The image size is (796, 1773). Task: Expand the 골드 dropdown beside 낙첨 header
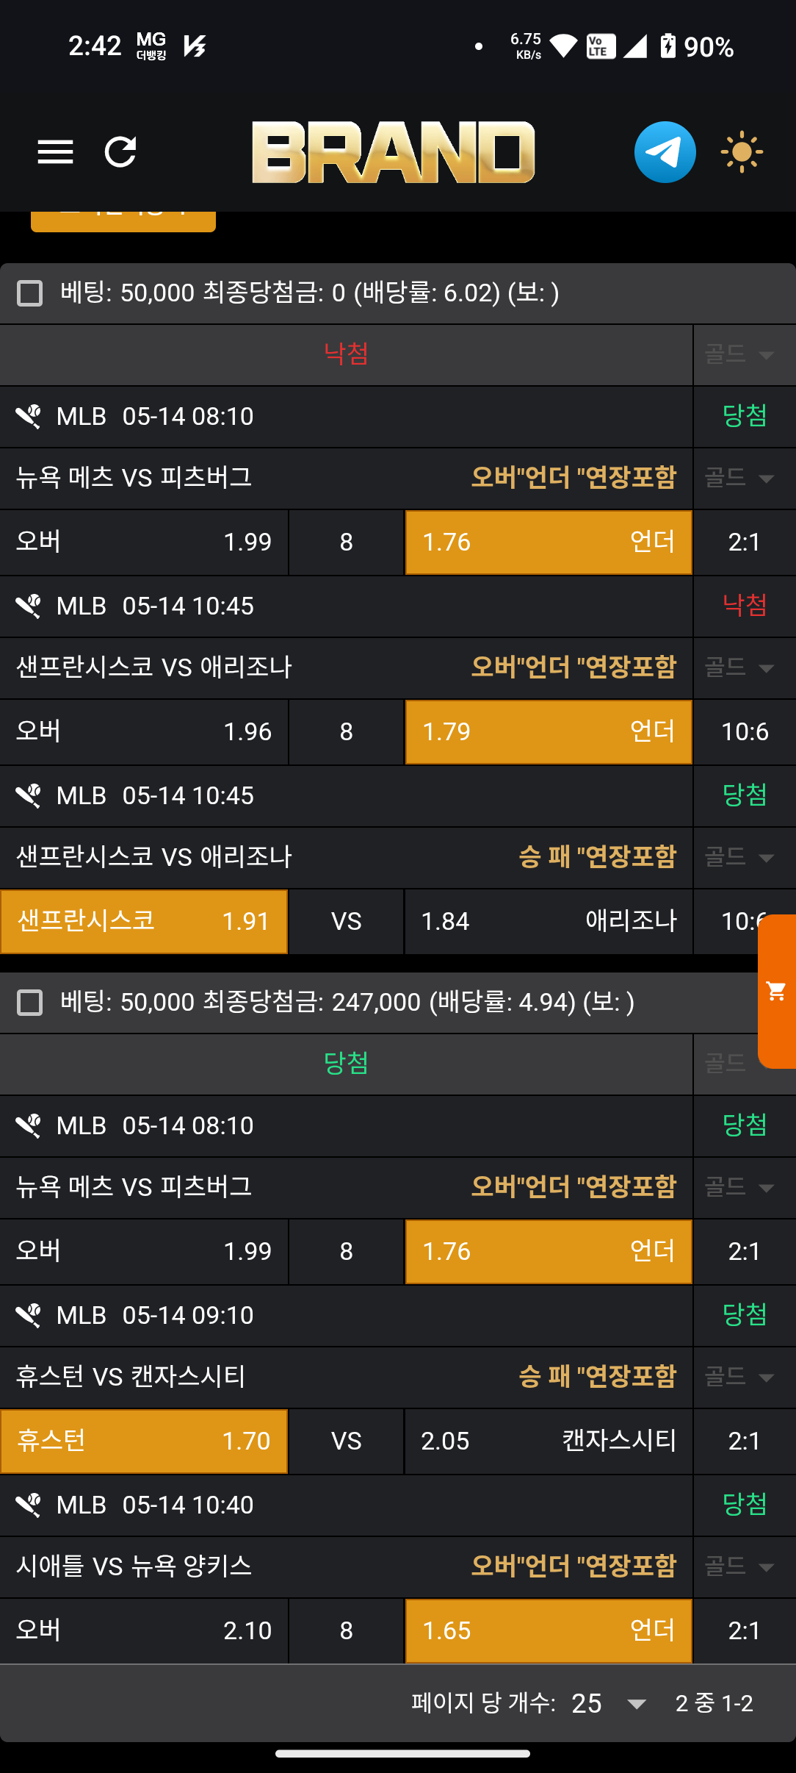coord(740,355)
